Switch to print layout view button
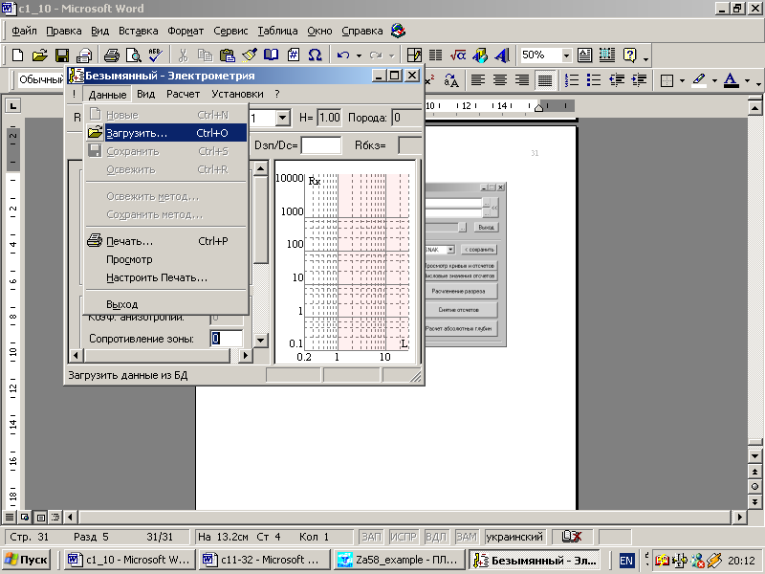This screenshot has width=765, height=574. 40,517
